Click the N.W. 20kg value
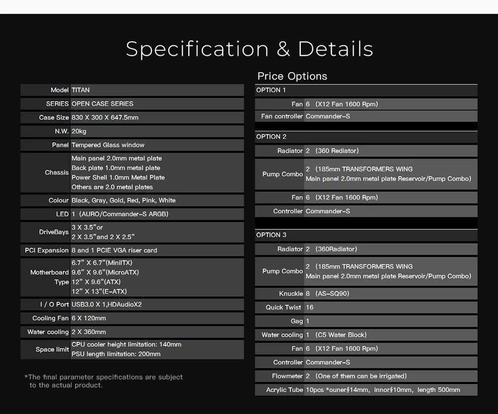The image size is (498, 414). coord(79,131)
